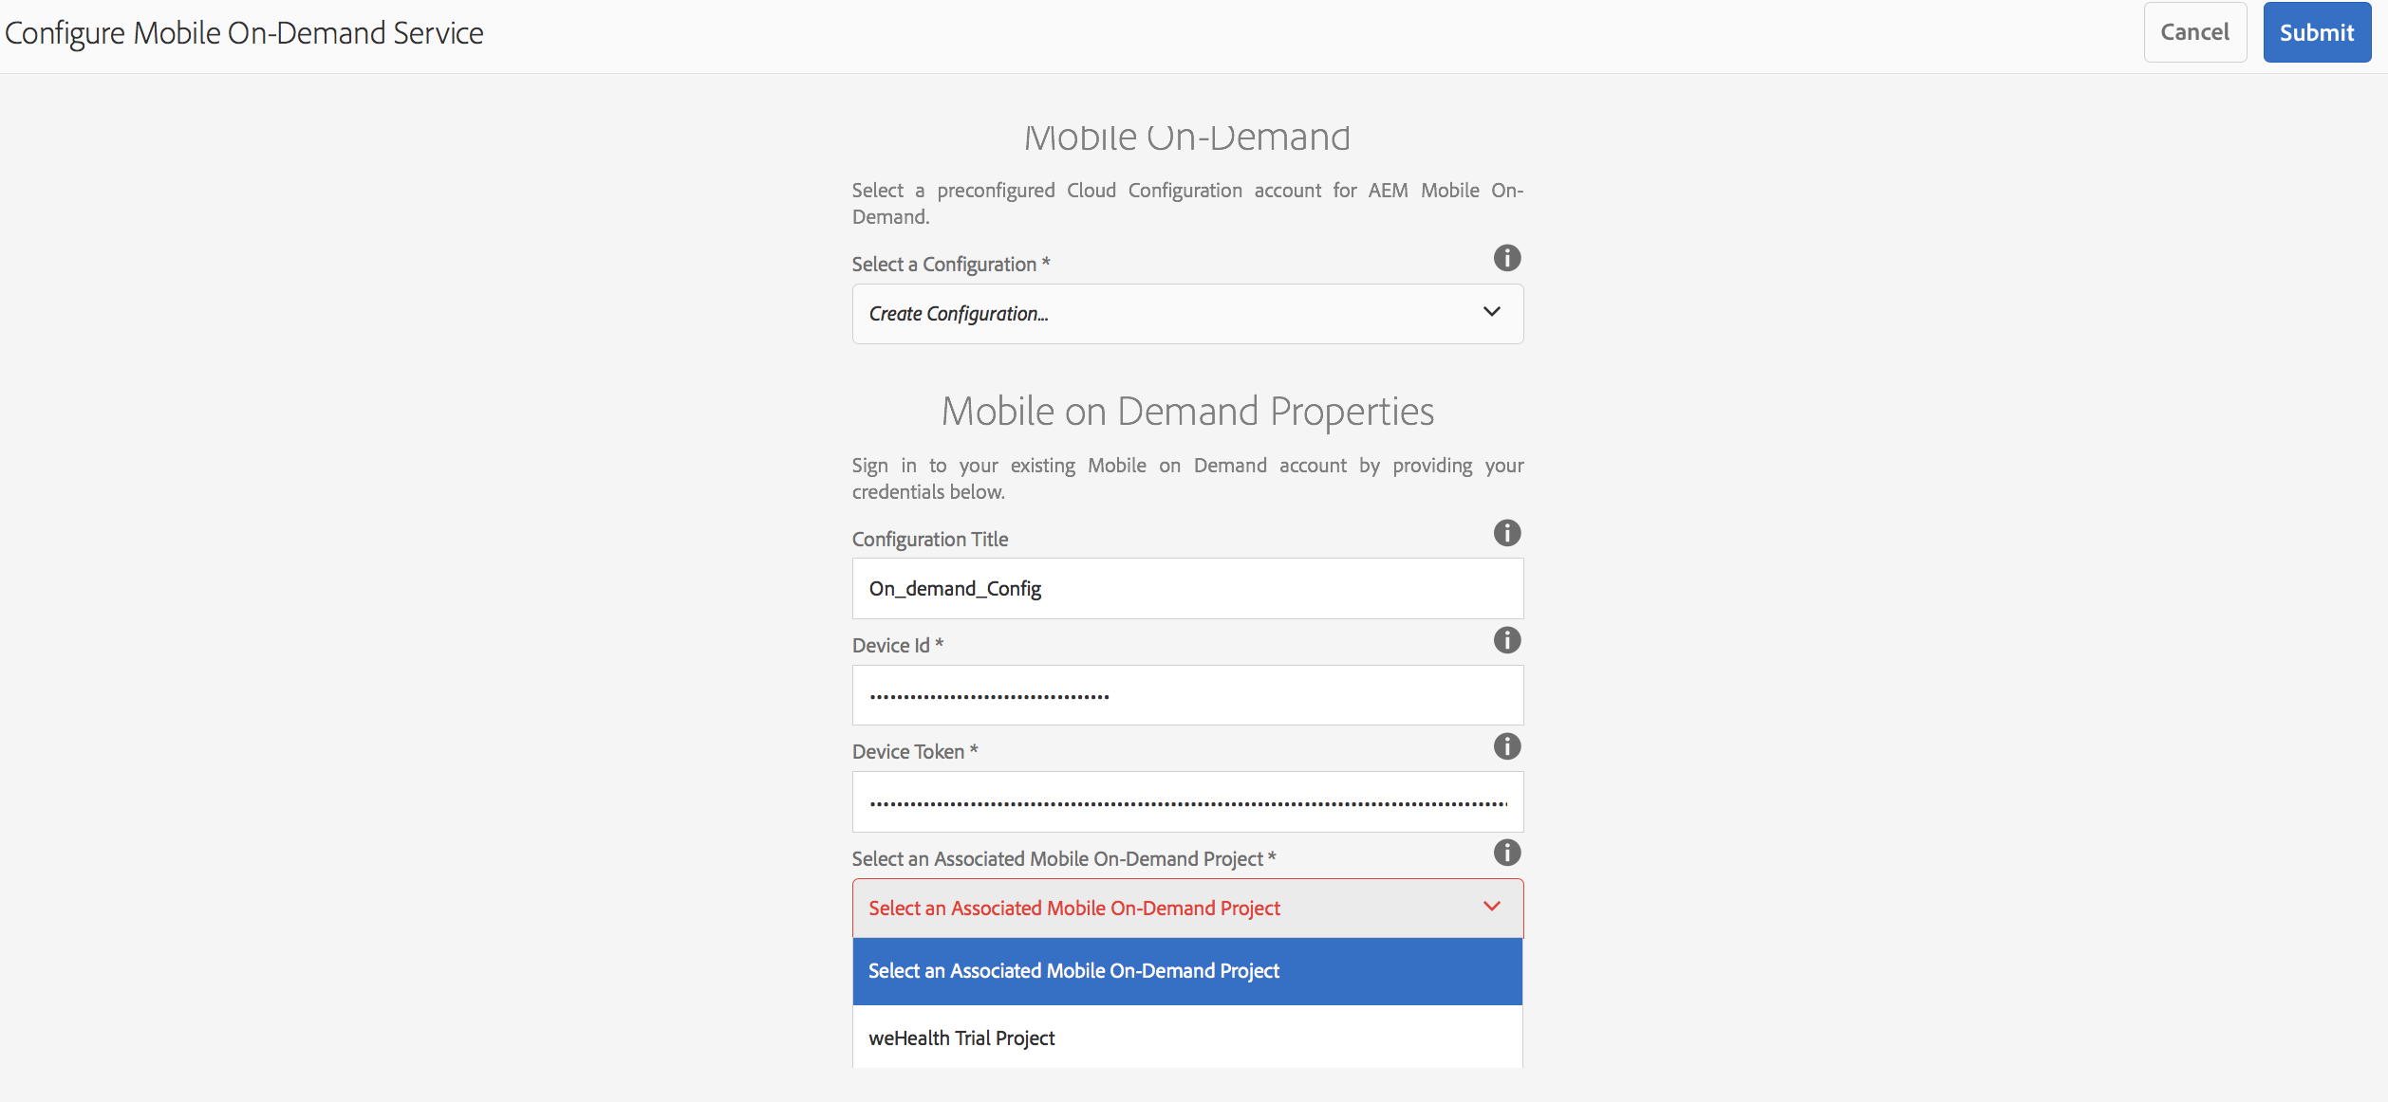Image resolution: width=2388 pixels, height=1102 pixels.
Task: Click chevron arrow on Create Configuration dropdown
Action: [x=1491, y=312]
